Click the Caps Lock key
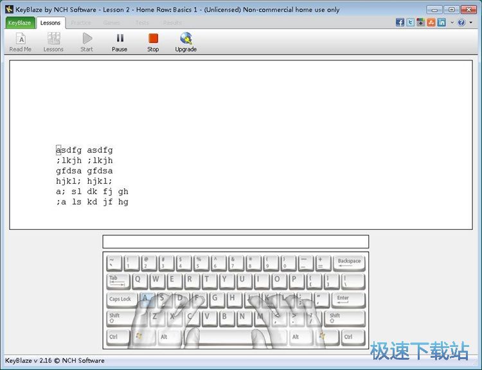Screen dimensions: 482x370 [x=121, y=299]
